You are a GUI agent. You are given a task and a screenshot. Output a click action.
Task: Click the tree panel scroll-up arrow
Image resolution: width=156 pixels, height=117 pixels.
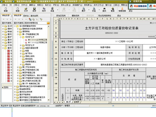tap(48, 26)
